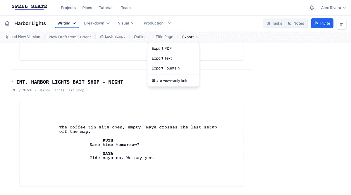Open Tutorials in top navigation
The width and height of the screenshot is (351, 195).
(106, 8)
